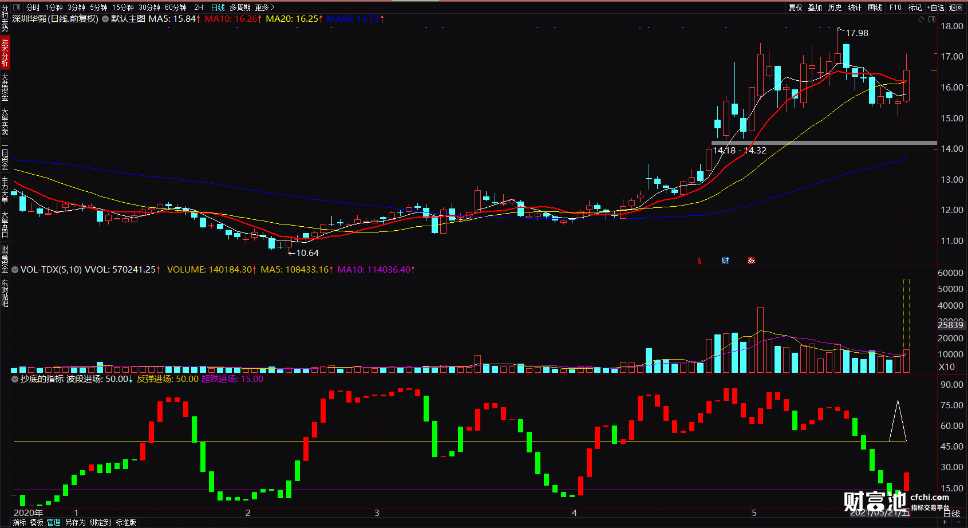Click the 模板 tab at the bottom

pyautogui.click(x=37, y=522)
